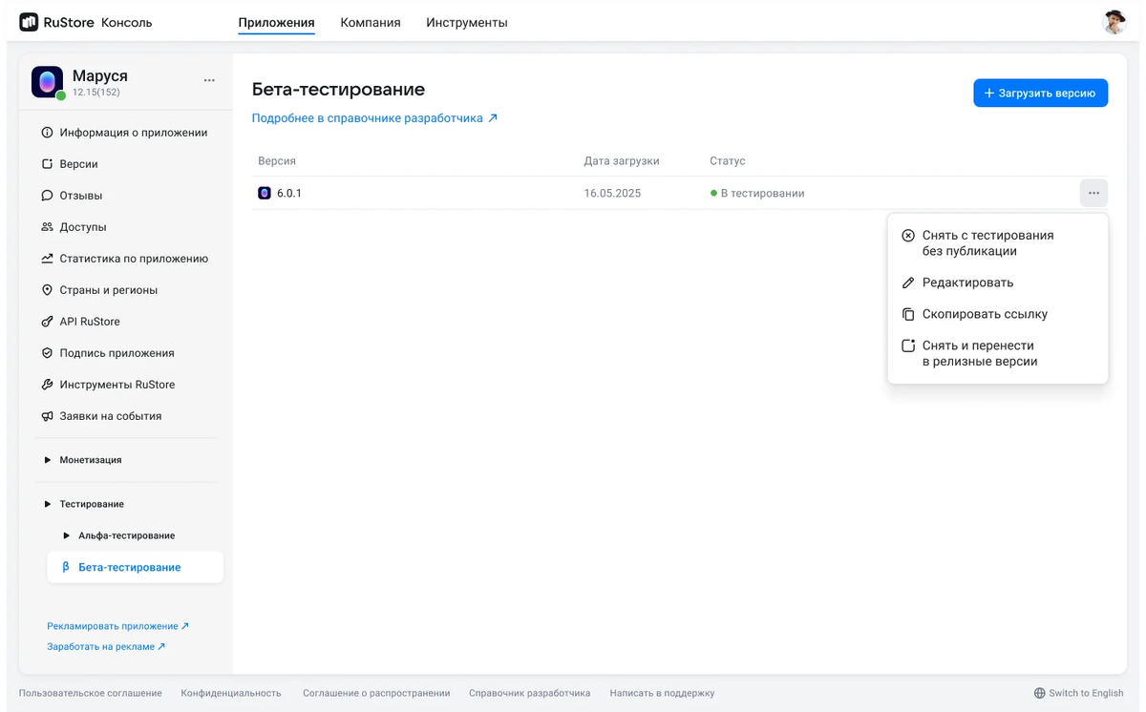This screenshot has height=712, width=1146.
Task: Click the three-dot button in 6.0.1 row
Action: point(1093,193)
